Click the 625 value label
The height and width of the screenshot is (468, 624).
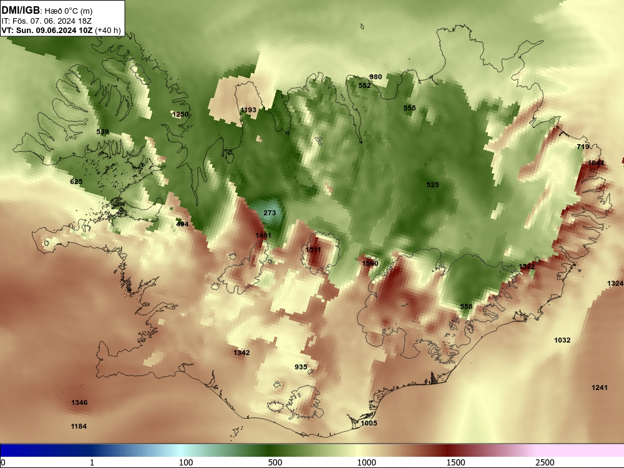coord(76,182)
